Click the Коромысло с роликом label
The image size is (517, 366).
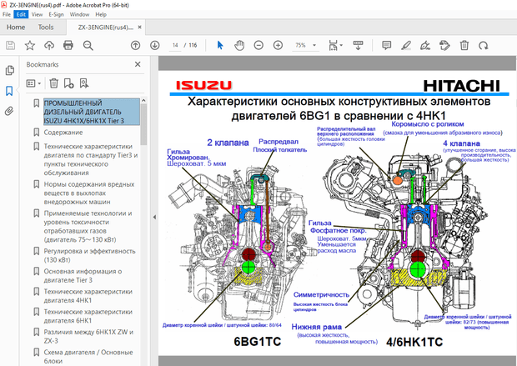coord(428,124)
